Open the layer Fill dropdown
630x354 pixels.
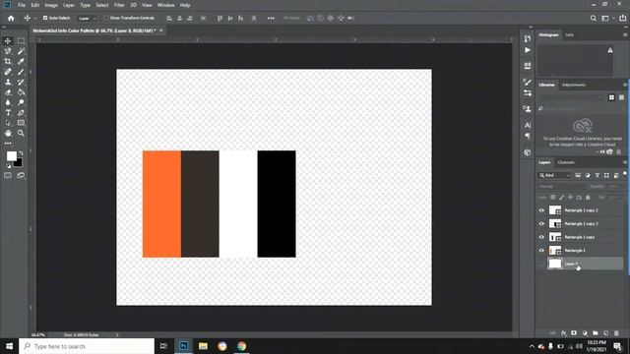[612, 198]
